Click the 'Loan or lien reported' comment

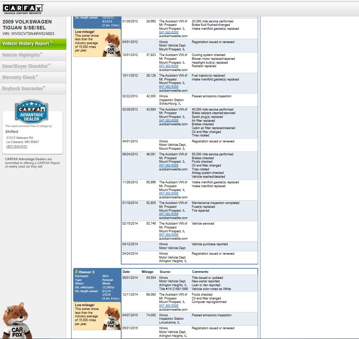(206, 285)
